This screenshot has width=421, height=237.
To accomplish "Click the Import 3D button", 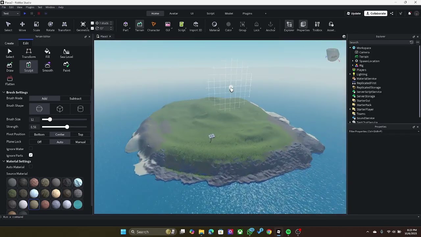I will coord(196,26).
